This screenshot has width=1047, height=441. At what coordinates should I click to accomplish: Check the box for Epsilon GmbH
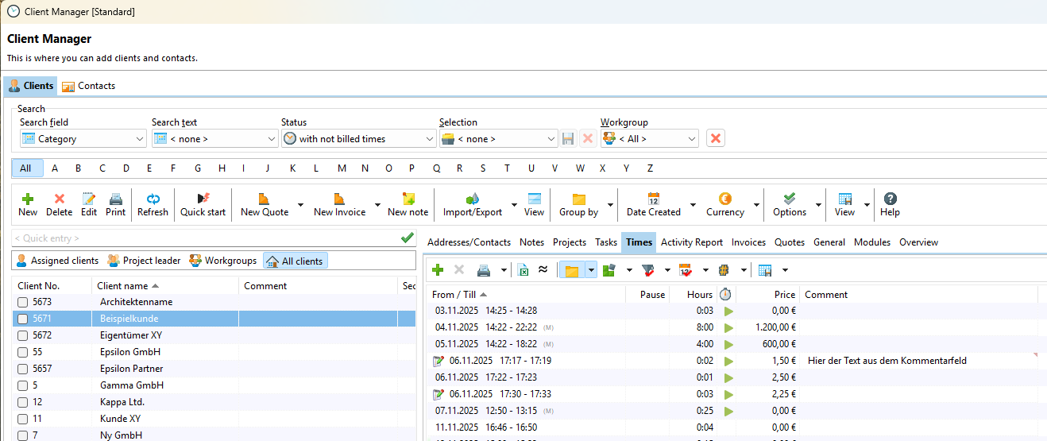point(23,352)
